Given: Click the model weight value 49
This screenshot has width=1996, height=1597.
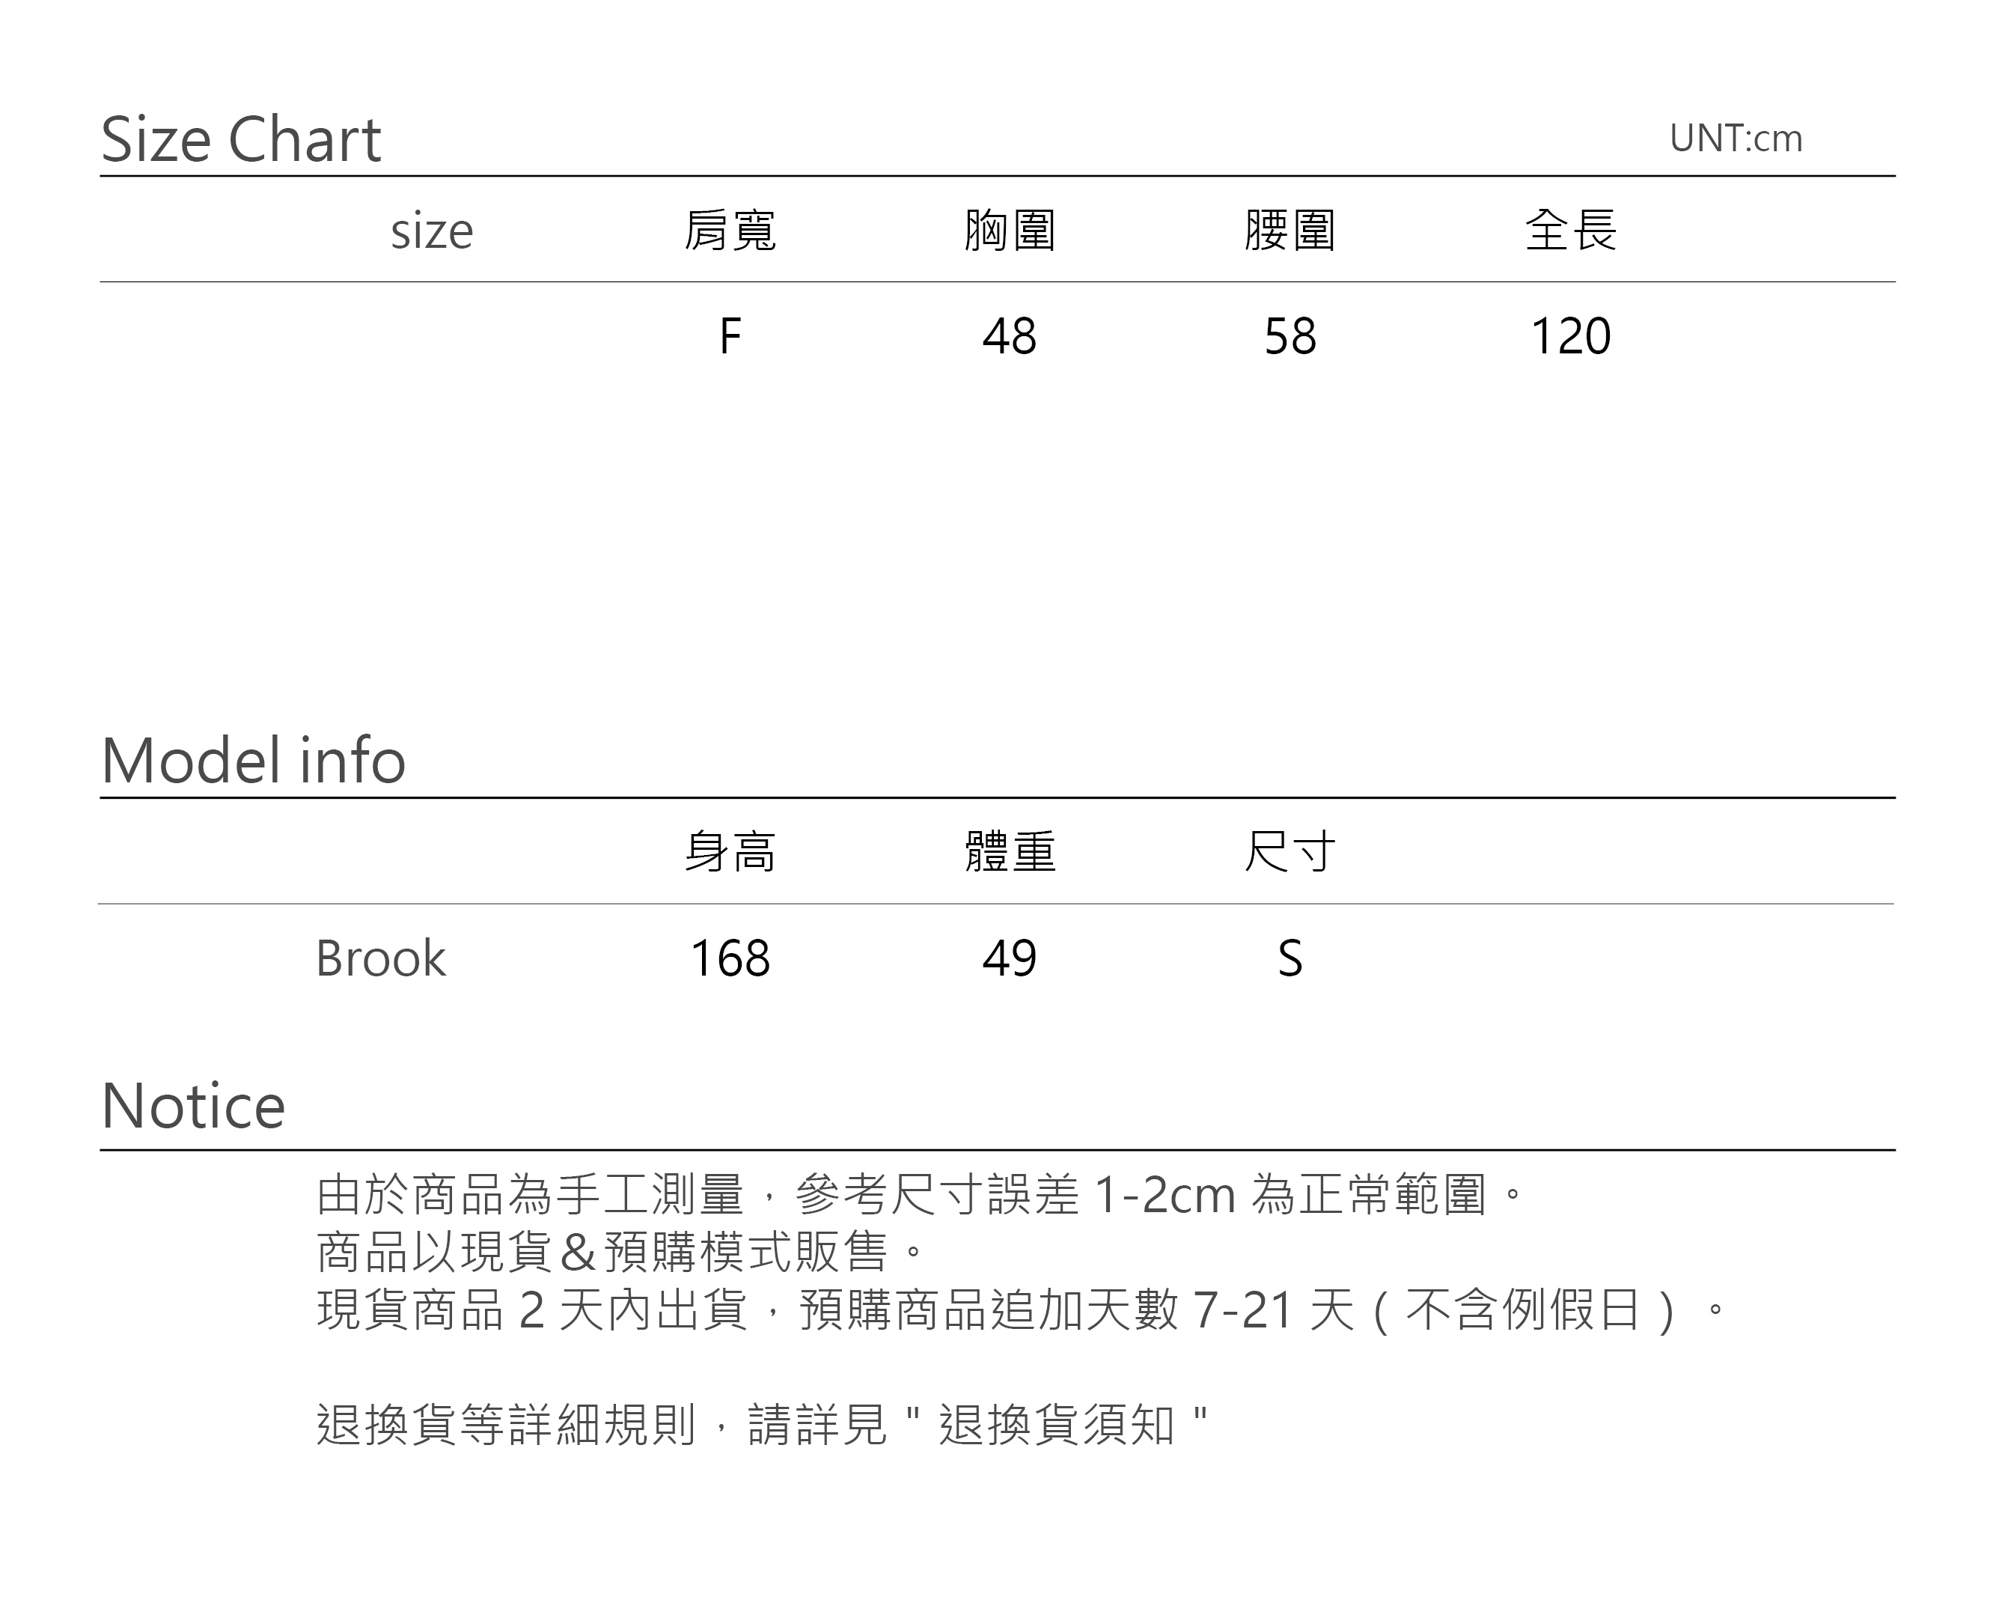Looking at the screenshot, I should (1009, 958).
